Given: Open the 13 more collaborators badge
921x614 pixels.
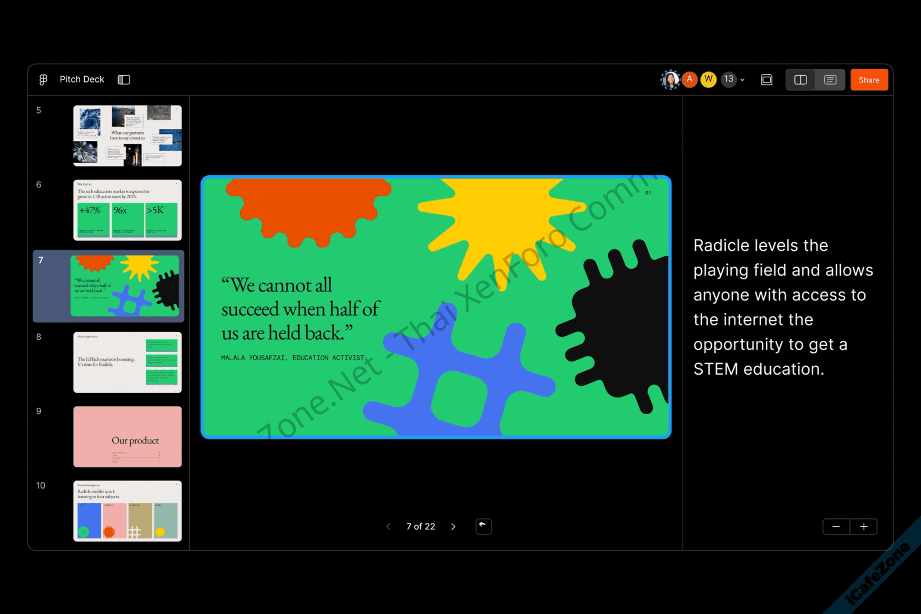Looking at the screenshot, I should 728,80.
